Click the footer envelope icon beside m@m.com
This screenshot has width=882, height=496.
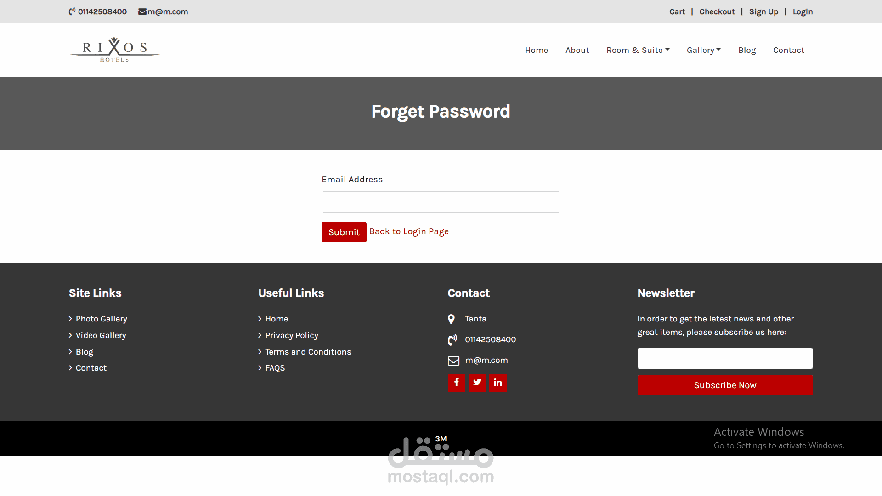[x=453, y=361]
